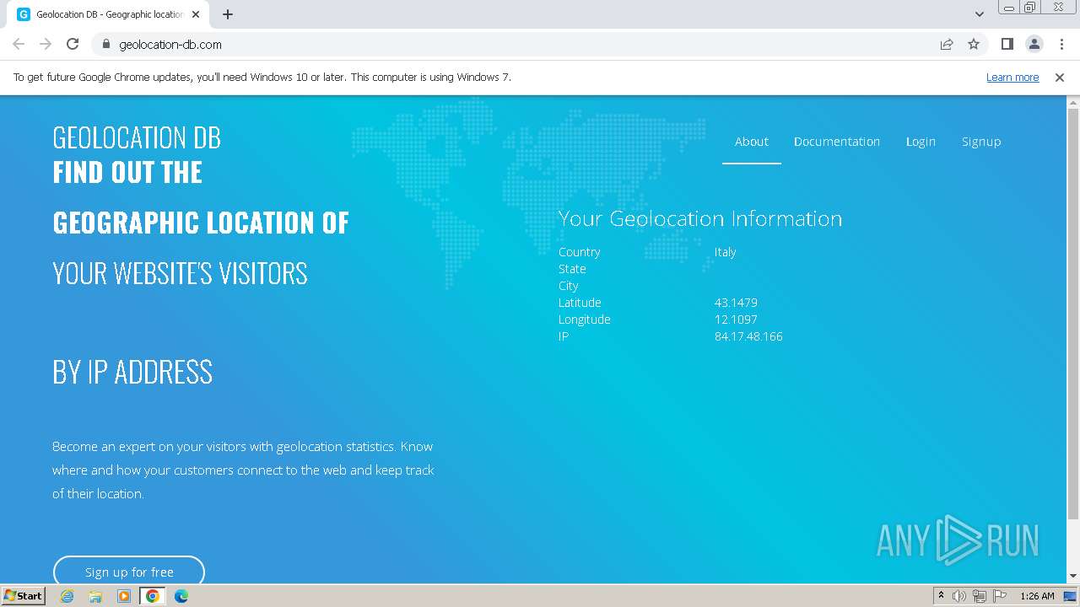Go forward with the browser forward arrow
Viewport: 1080px width, 607px height.
tap(46, 44)
